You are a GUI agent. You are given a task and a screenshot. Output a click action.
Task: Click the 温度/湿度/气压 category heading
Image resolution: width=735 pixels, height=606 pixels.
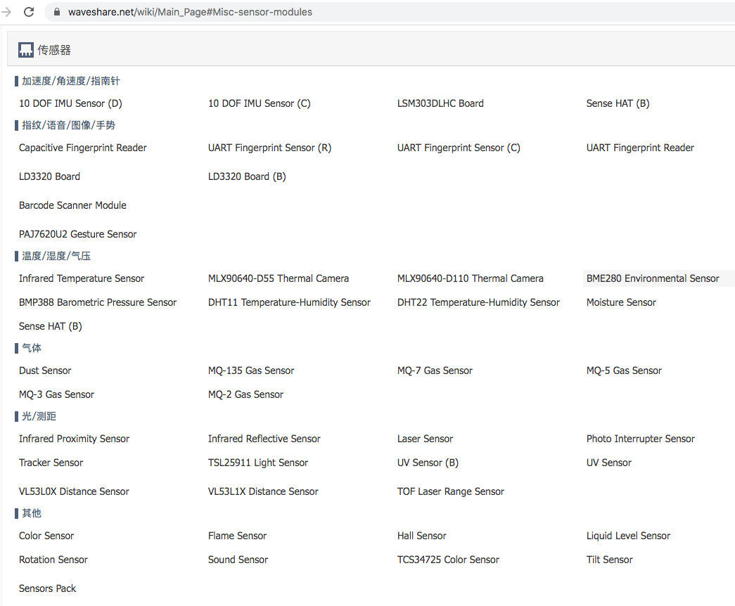(x=56, y=256)
